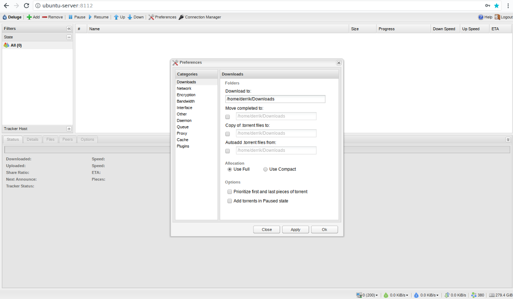Click the bookmark star icon
This screenshot has height=299, width=513.
(496, 6)
